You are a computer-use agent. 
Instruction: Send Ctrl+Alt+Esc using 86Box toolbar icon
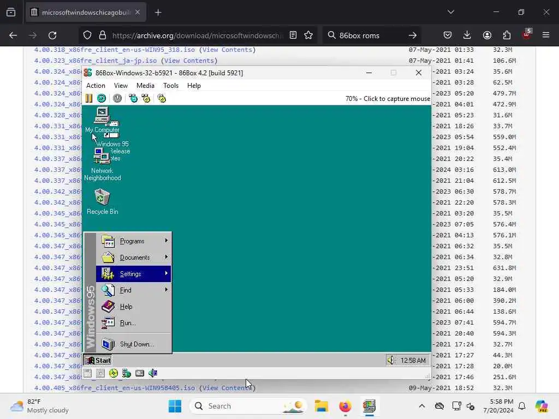[x=146, y=98]
